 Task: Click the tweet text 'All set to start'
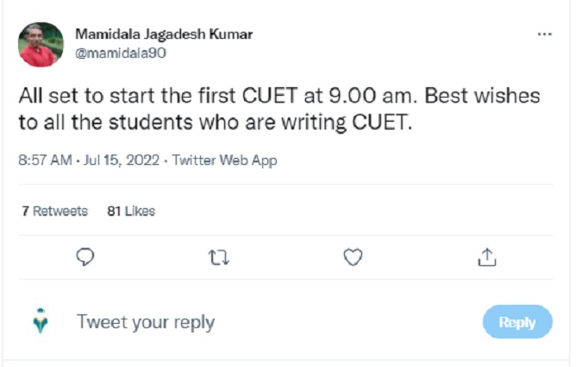click(84, 96)
